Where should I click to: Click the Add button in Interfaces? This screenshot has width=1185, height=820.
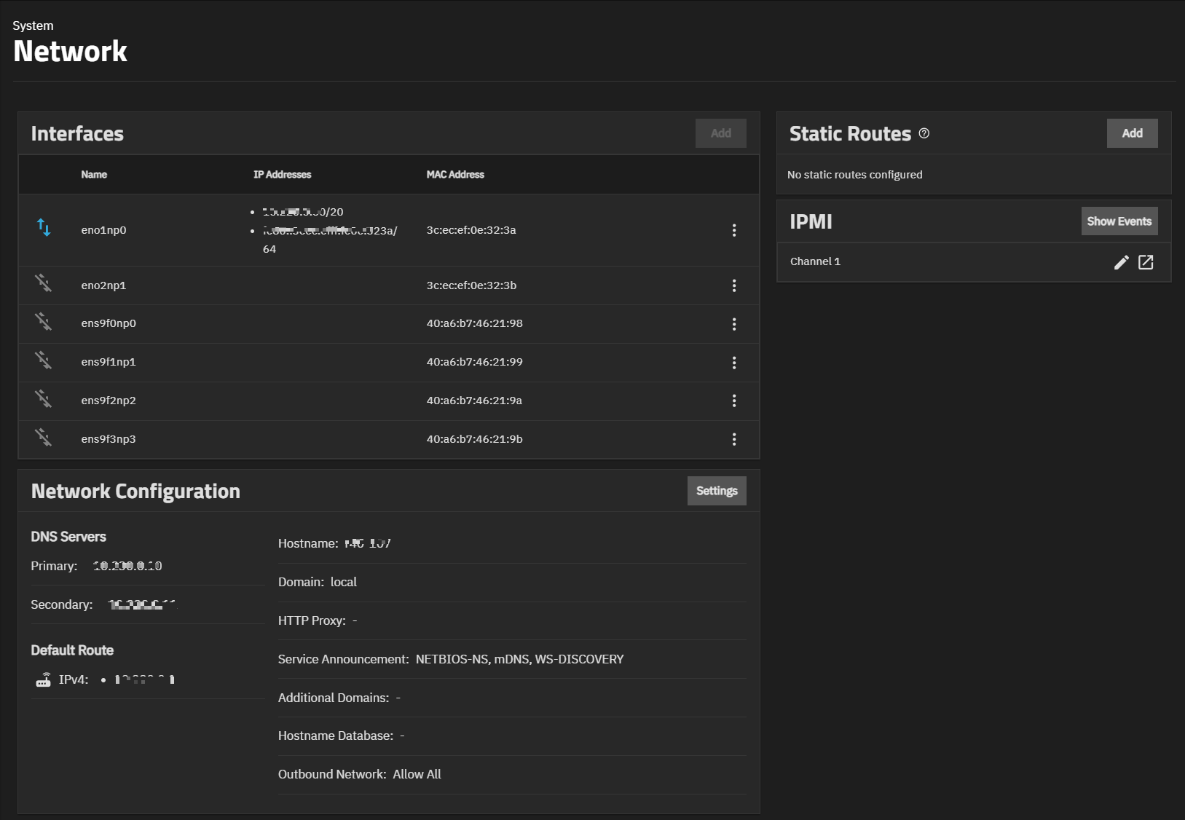[720, 133]
